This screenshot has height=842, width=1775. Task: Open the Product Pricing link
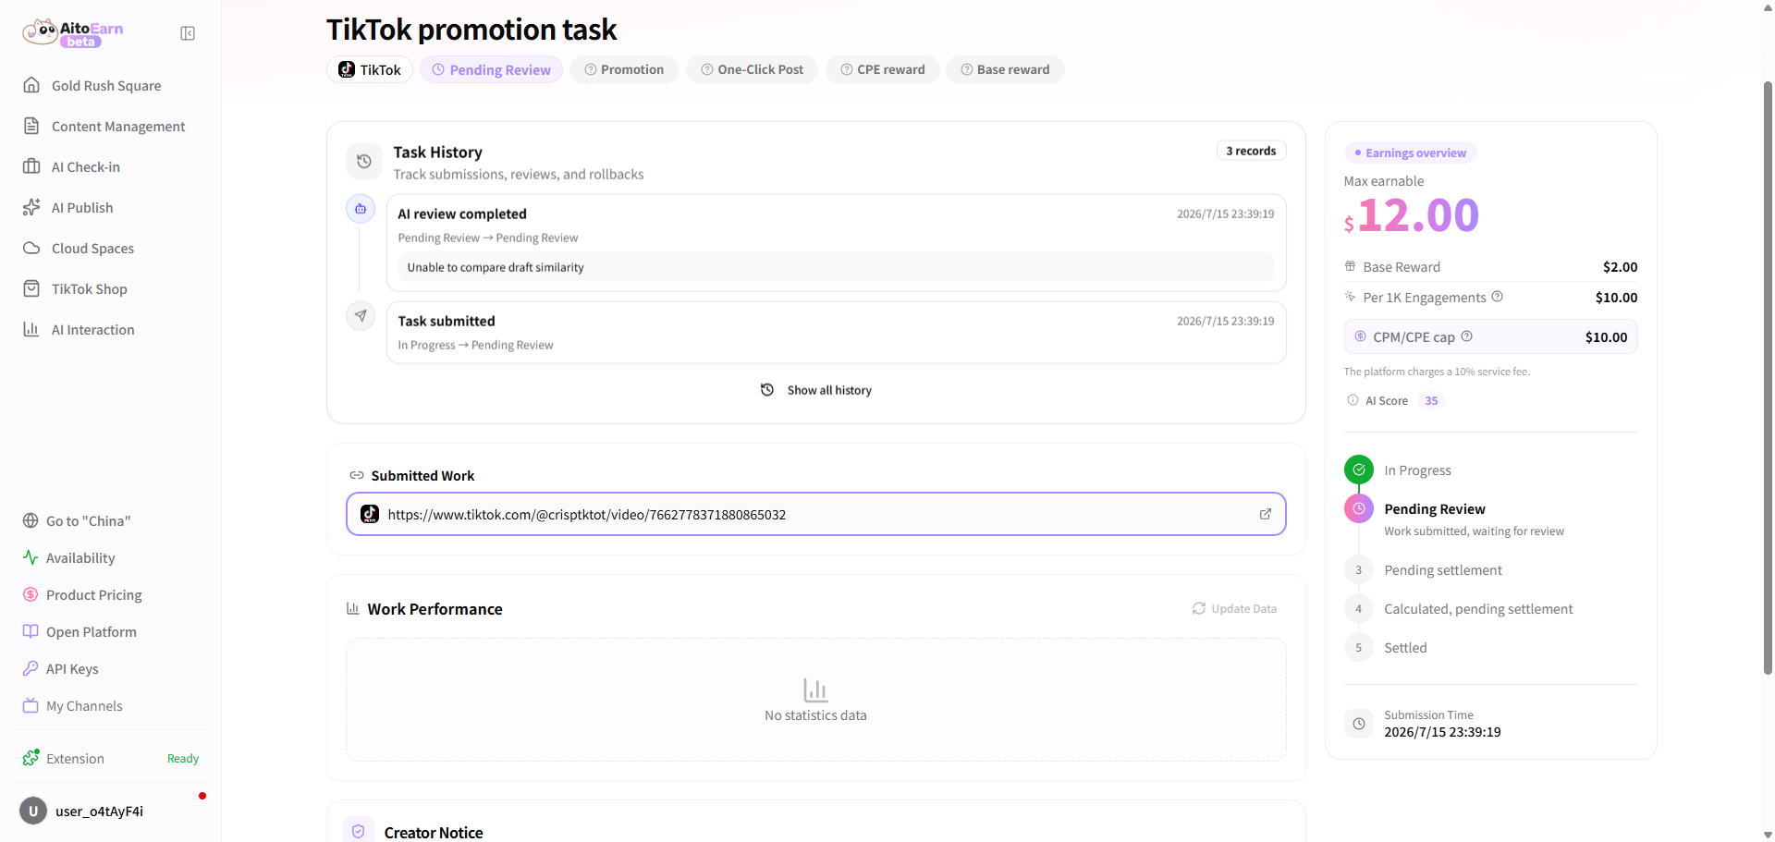[x=94, y=594]
